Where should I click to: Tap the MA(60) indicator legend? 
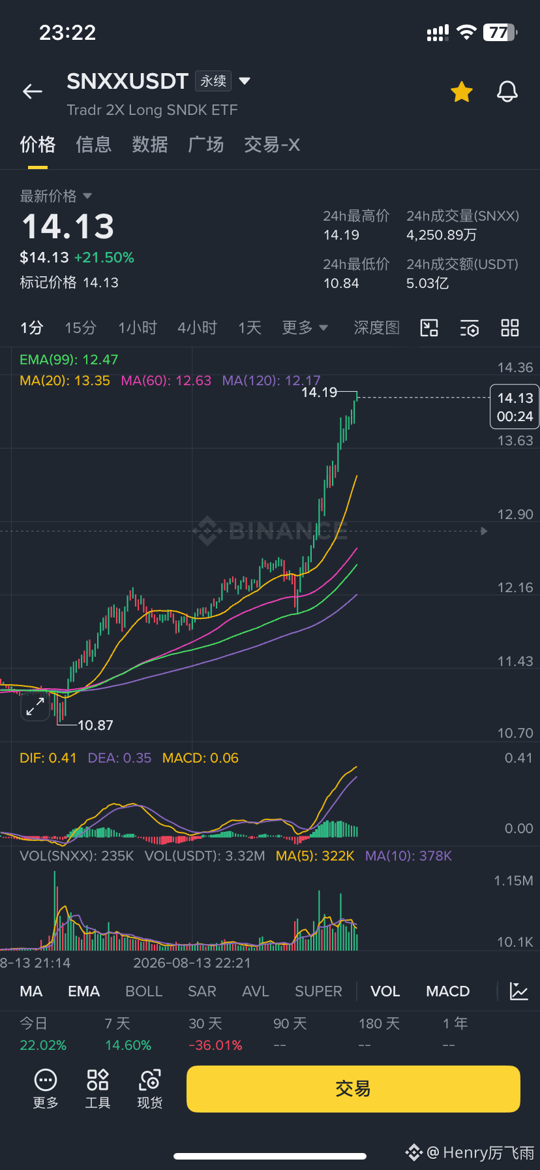[x=166, y=381]
